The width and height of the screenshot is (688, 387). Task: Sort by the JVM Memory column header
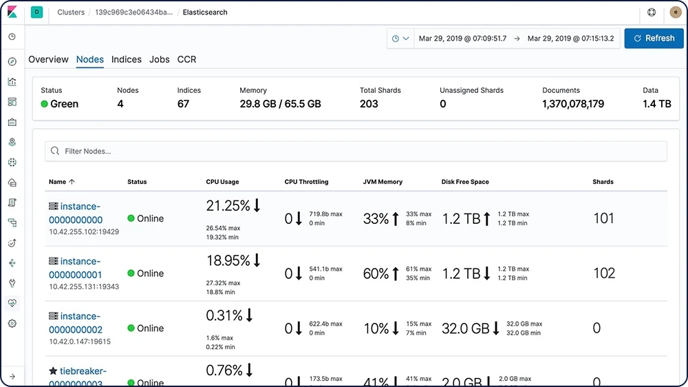coord(383,182)
